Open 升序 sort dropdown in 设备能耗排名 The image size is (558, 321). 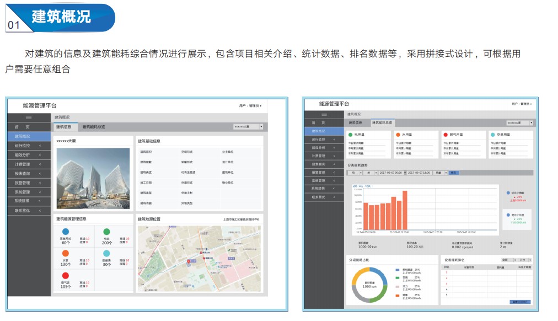pos(524,259)
